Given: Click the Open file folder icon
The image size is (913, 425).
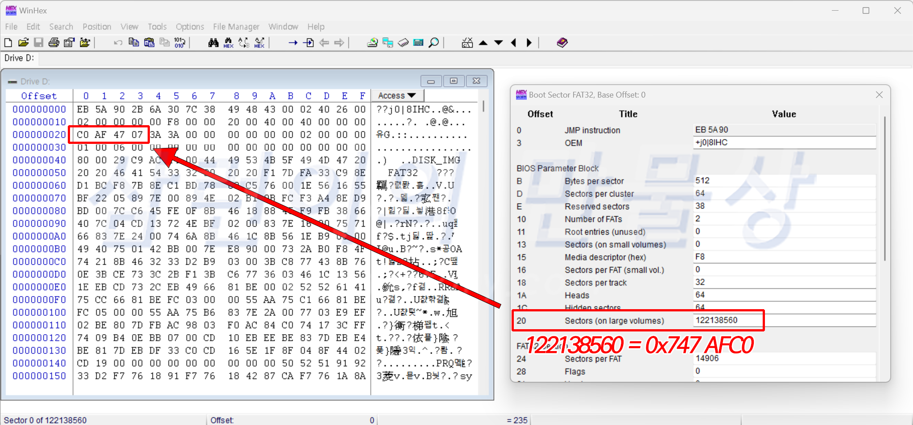Looking at the screenshot, I should point(23,43).
